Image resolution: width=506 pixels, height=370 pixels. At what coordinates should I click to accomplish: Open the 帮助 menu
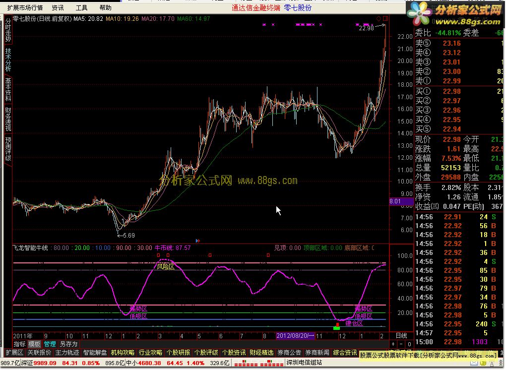click(x=106, y=7)
